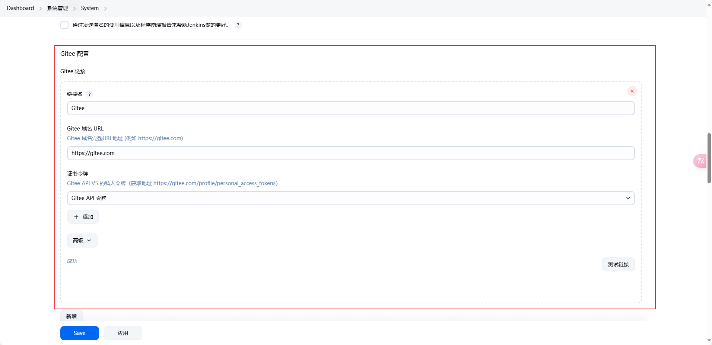This screenshot has width=712, height=345.
Task: Expand the 高级 advanced options
Action: click(x=82, y=241)
